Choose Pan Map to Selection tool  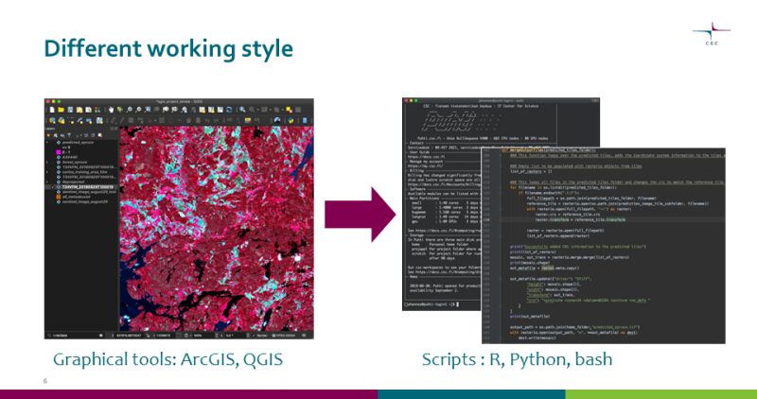pos(119,110)
